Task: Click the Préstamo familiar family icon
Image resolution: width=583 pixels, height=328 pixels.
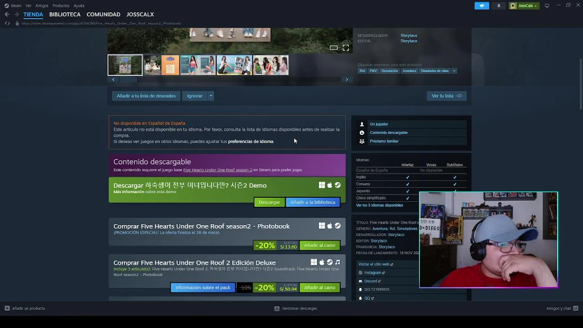Action: (x=362, y=141)
